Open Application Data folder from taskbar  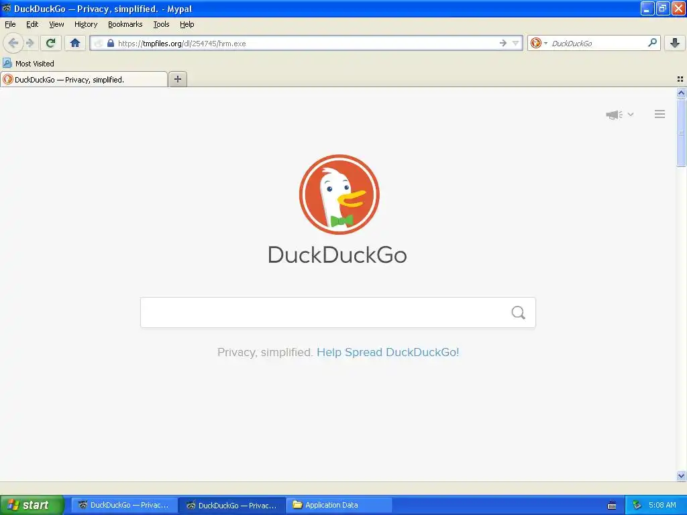339,505
